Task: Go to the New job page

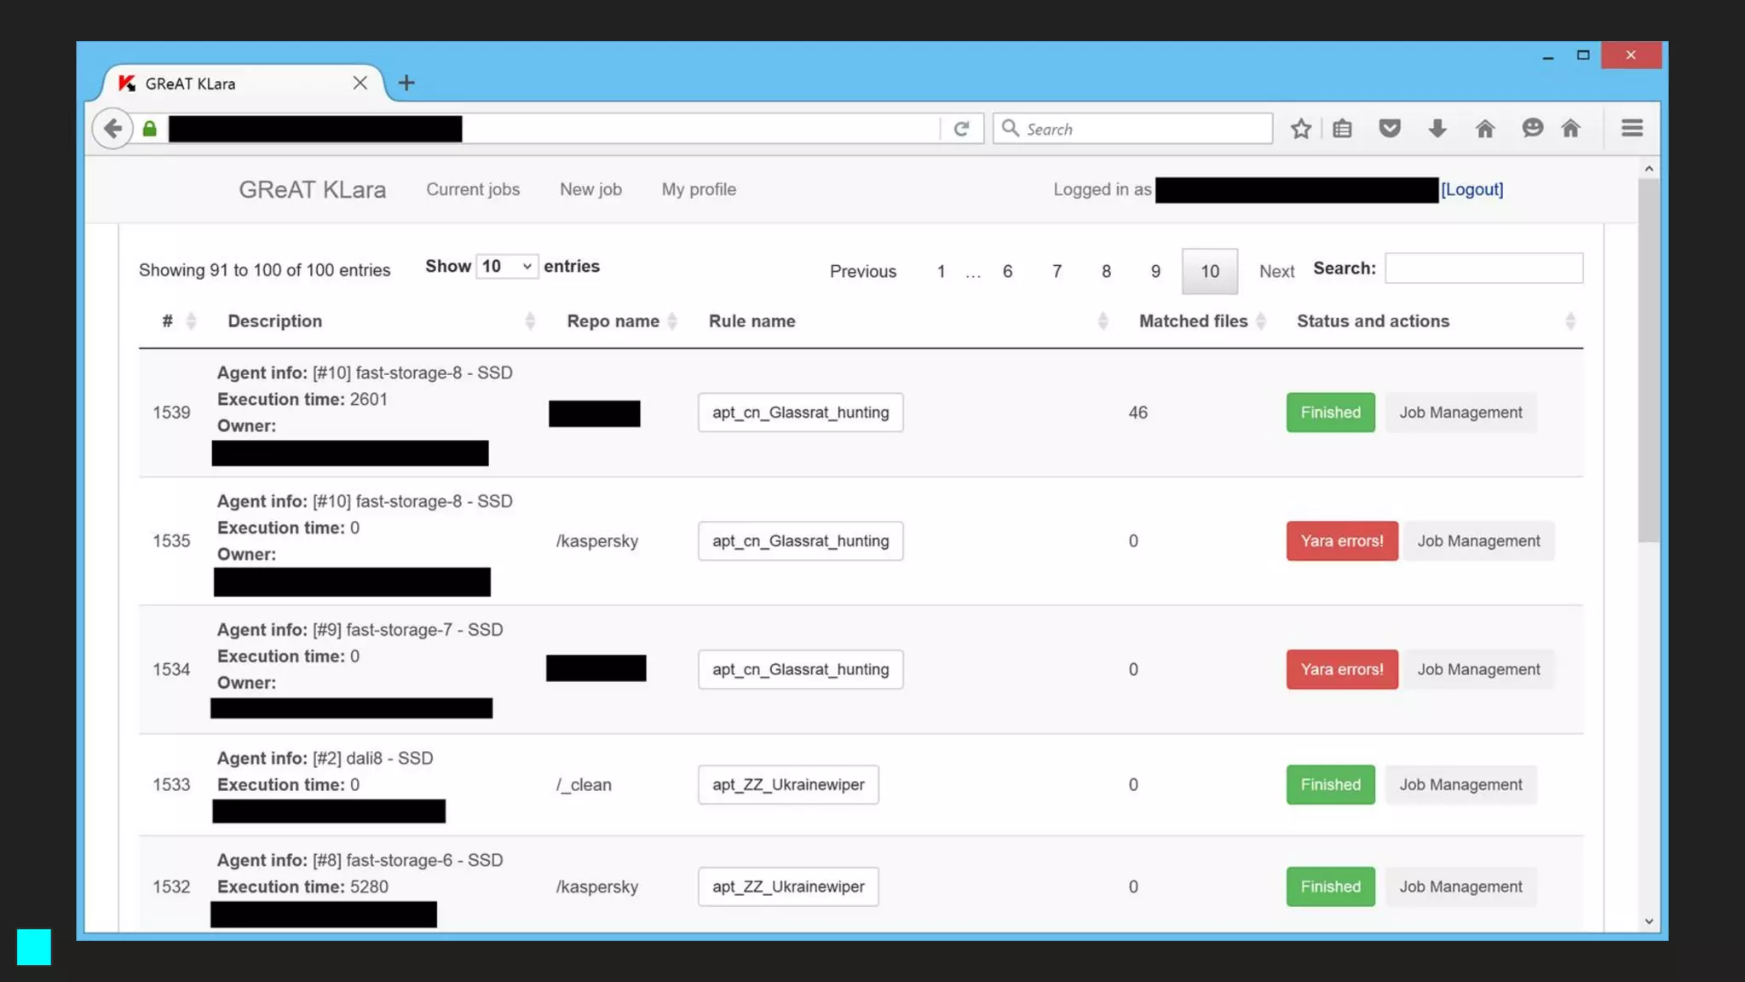Action: (x=590, y=189)
